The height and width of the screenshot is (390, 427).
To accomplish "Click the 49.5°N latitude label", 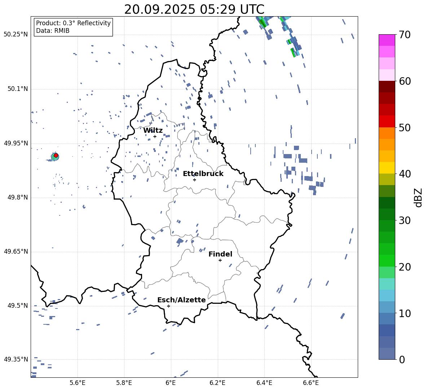I will point(17,306).
